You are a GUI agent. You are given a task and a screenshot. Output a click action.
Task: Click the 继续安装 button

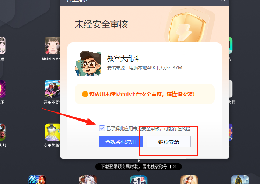coord(169,142)
